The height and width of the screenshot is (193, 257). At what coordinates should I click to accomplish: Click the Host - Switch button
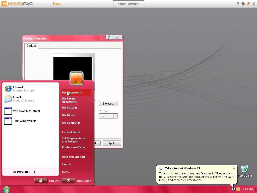[128, 4]
